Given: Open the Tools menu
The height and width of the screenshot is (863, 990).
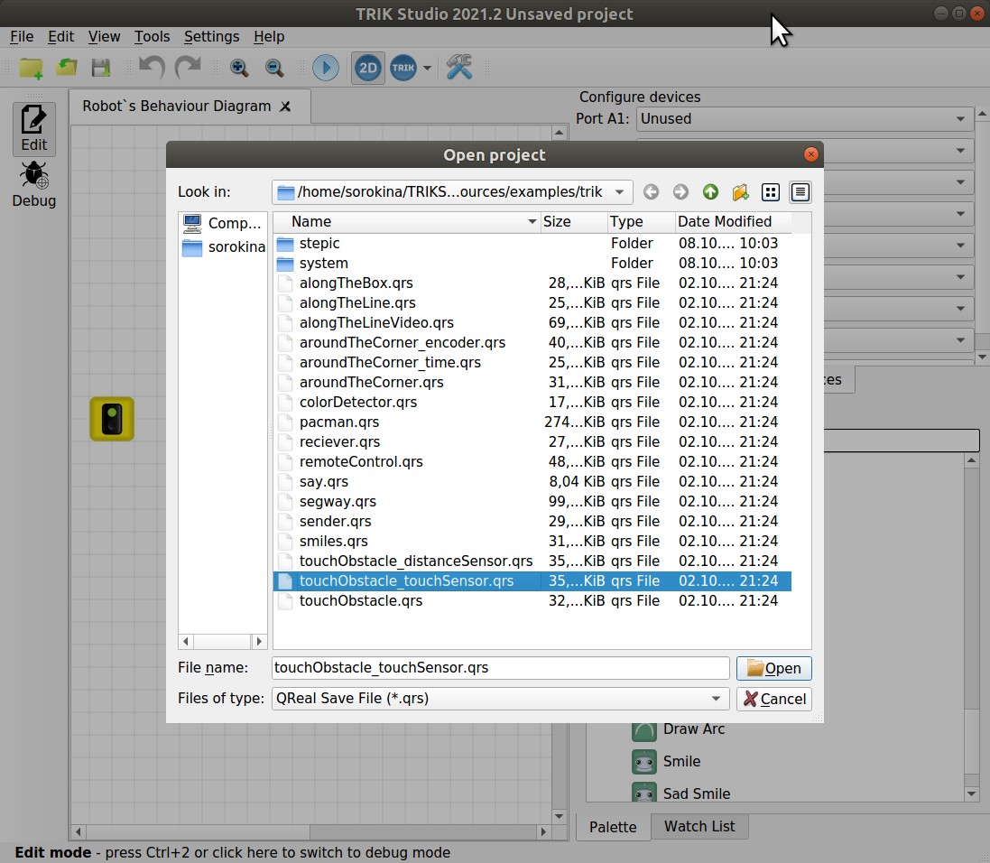Looking at the screenshot, I should [x=152, y=37].
